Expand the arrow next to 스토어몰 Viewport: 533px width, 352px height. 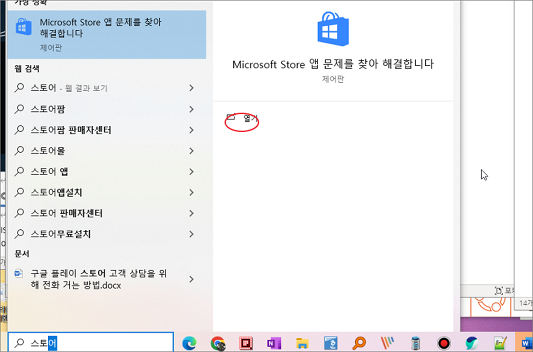point(191,151)
